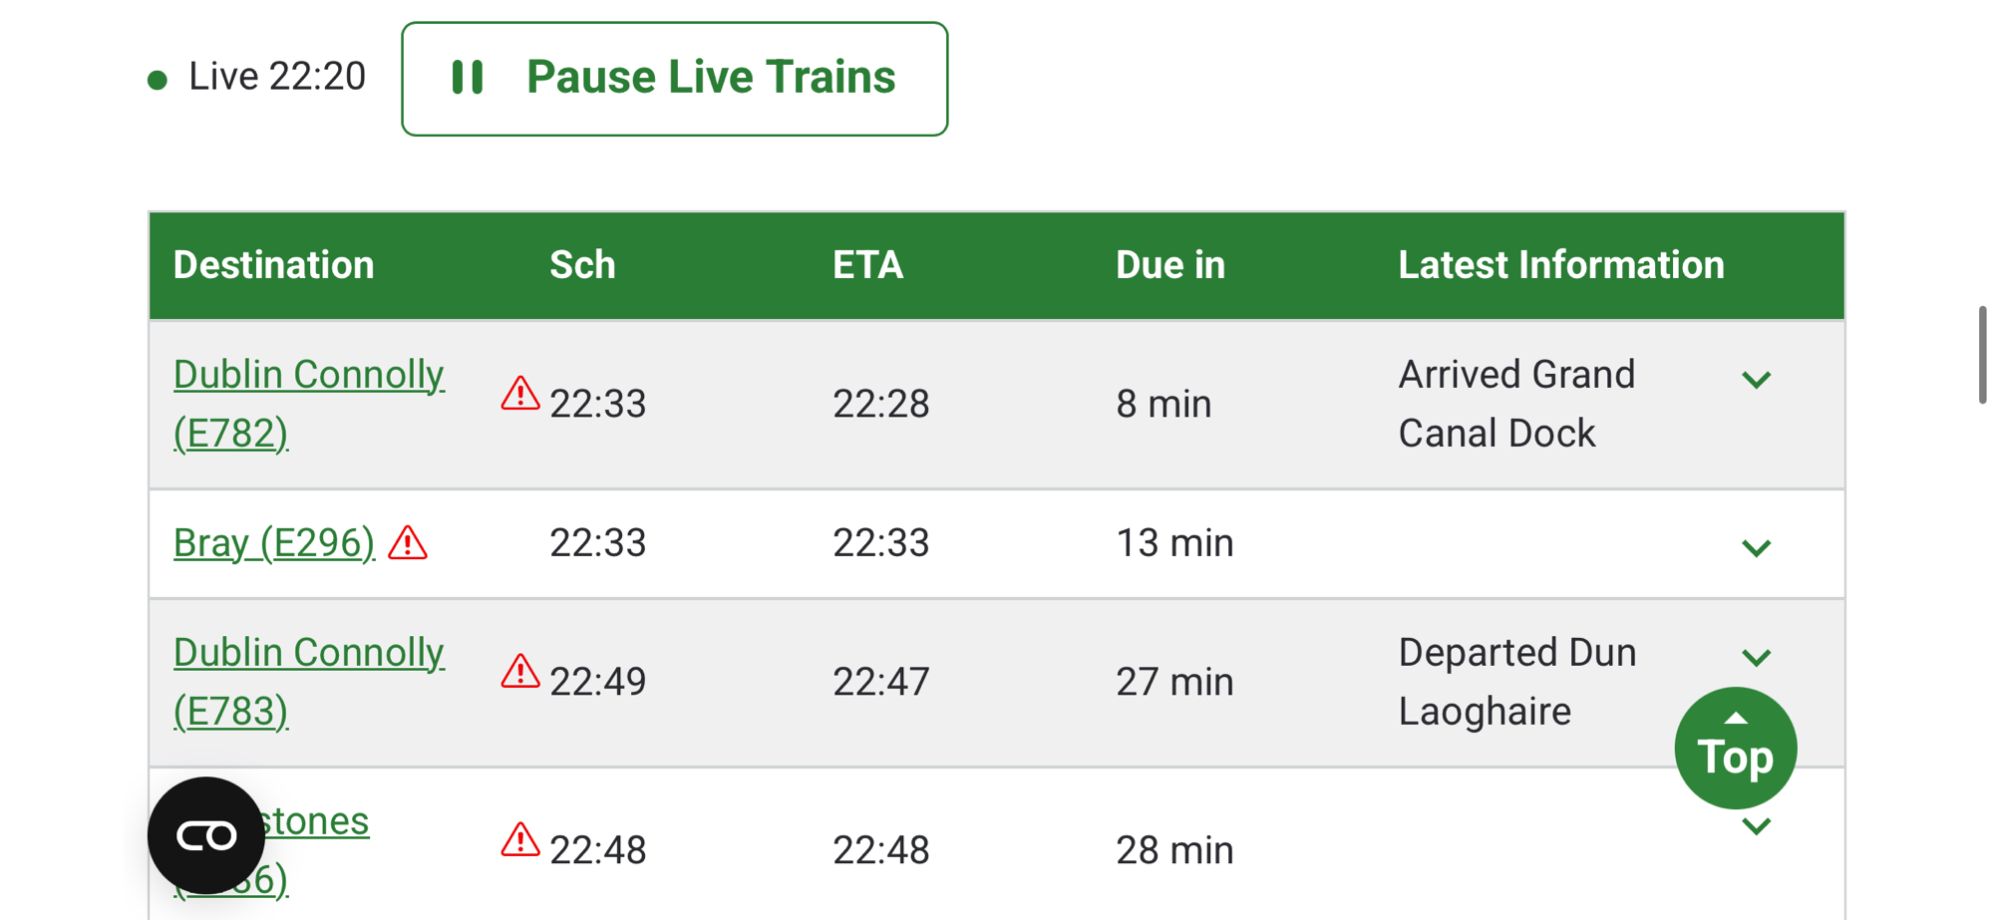
Task: Click the page scrollbar thumb
Action: pyautogui.click(x=1982, y=355)
